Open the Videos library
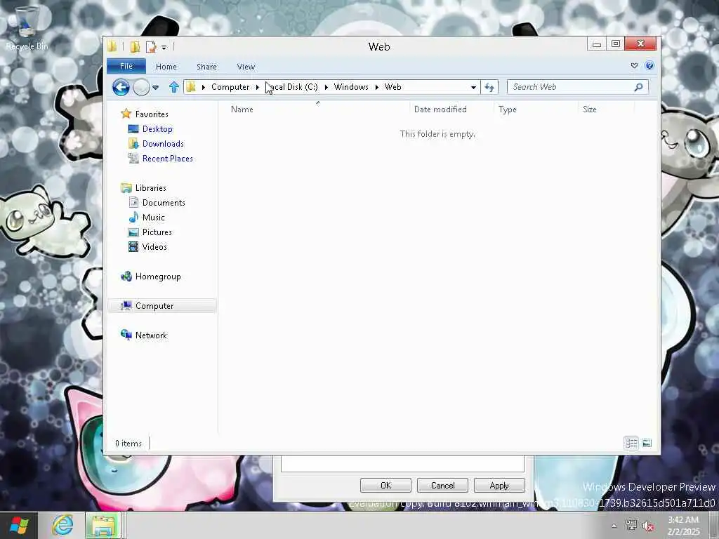719x539 pixels. [154, 246]
